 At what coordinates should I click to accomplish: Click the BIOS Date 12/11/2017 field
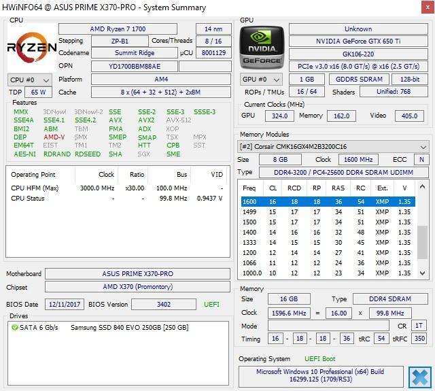coord(65,305)
